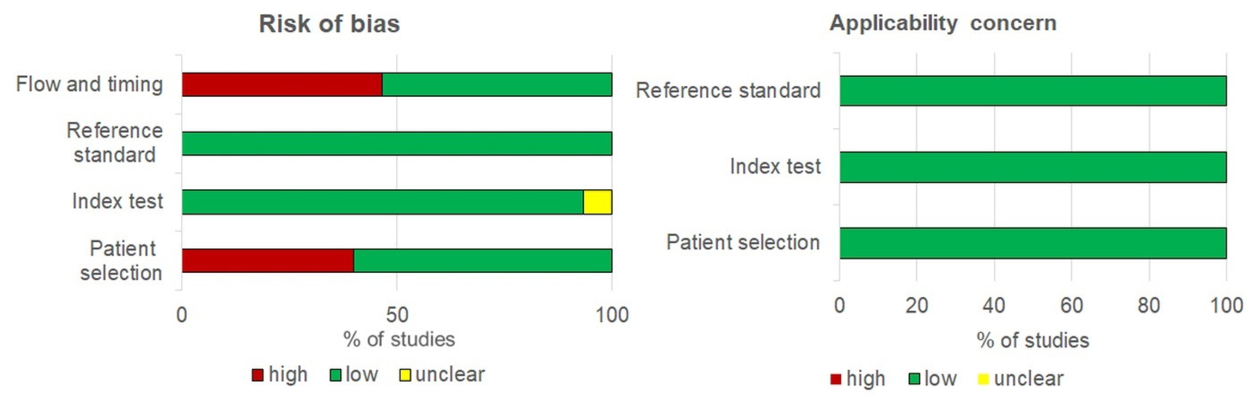Select the green segment of Index test risk bar
This screenshot has height=397, width=1257.
(x=382, y=202)
